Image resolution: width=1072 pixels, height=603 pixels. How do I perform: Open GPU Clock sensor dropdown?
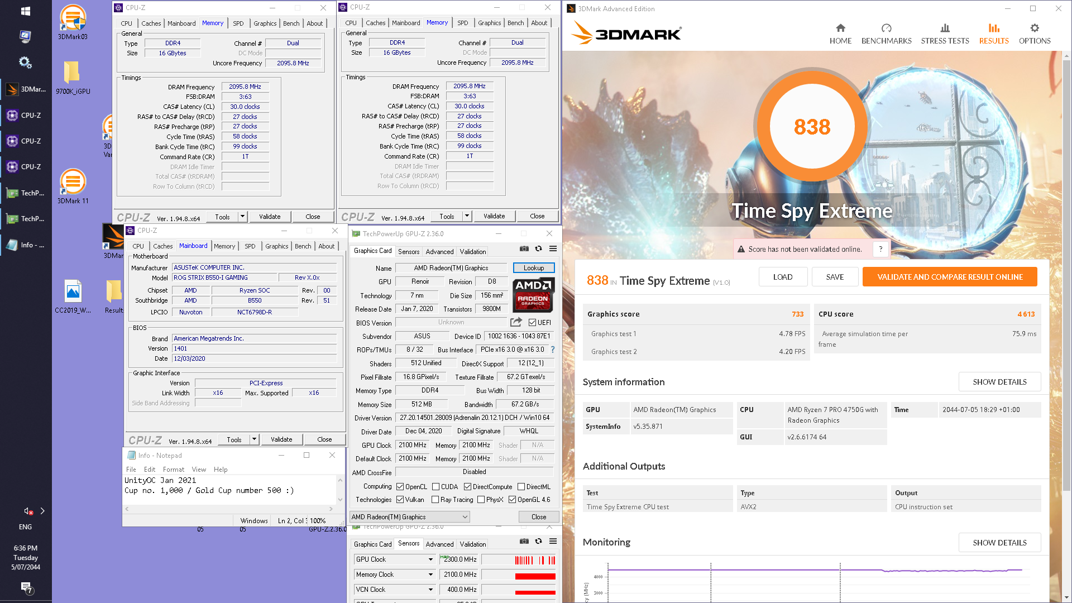tap(430, 559)
